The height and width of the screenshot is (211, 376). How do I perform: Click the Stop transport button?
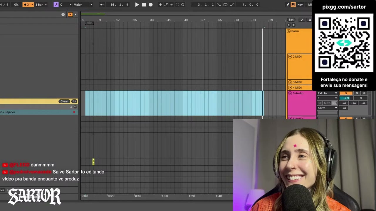[144, 5]
